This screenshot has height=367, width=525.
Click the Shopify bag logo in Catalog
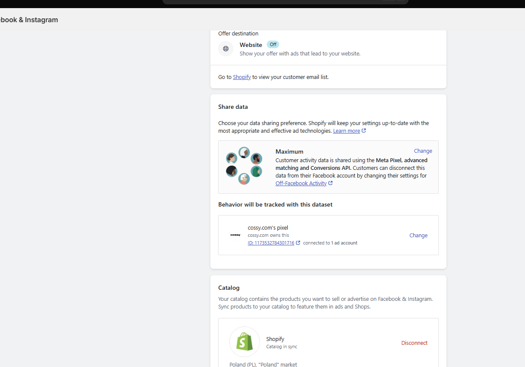click(x=245, y=342)
